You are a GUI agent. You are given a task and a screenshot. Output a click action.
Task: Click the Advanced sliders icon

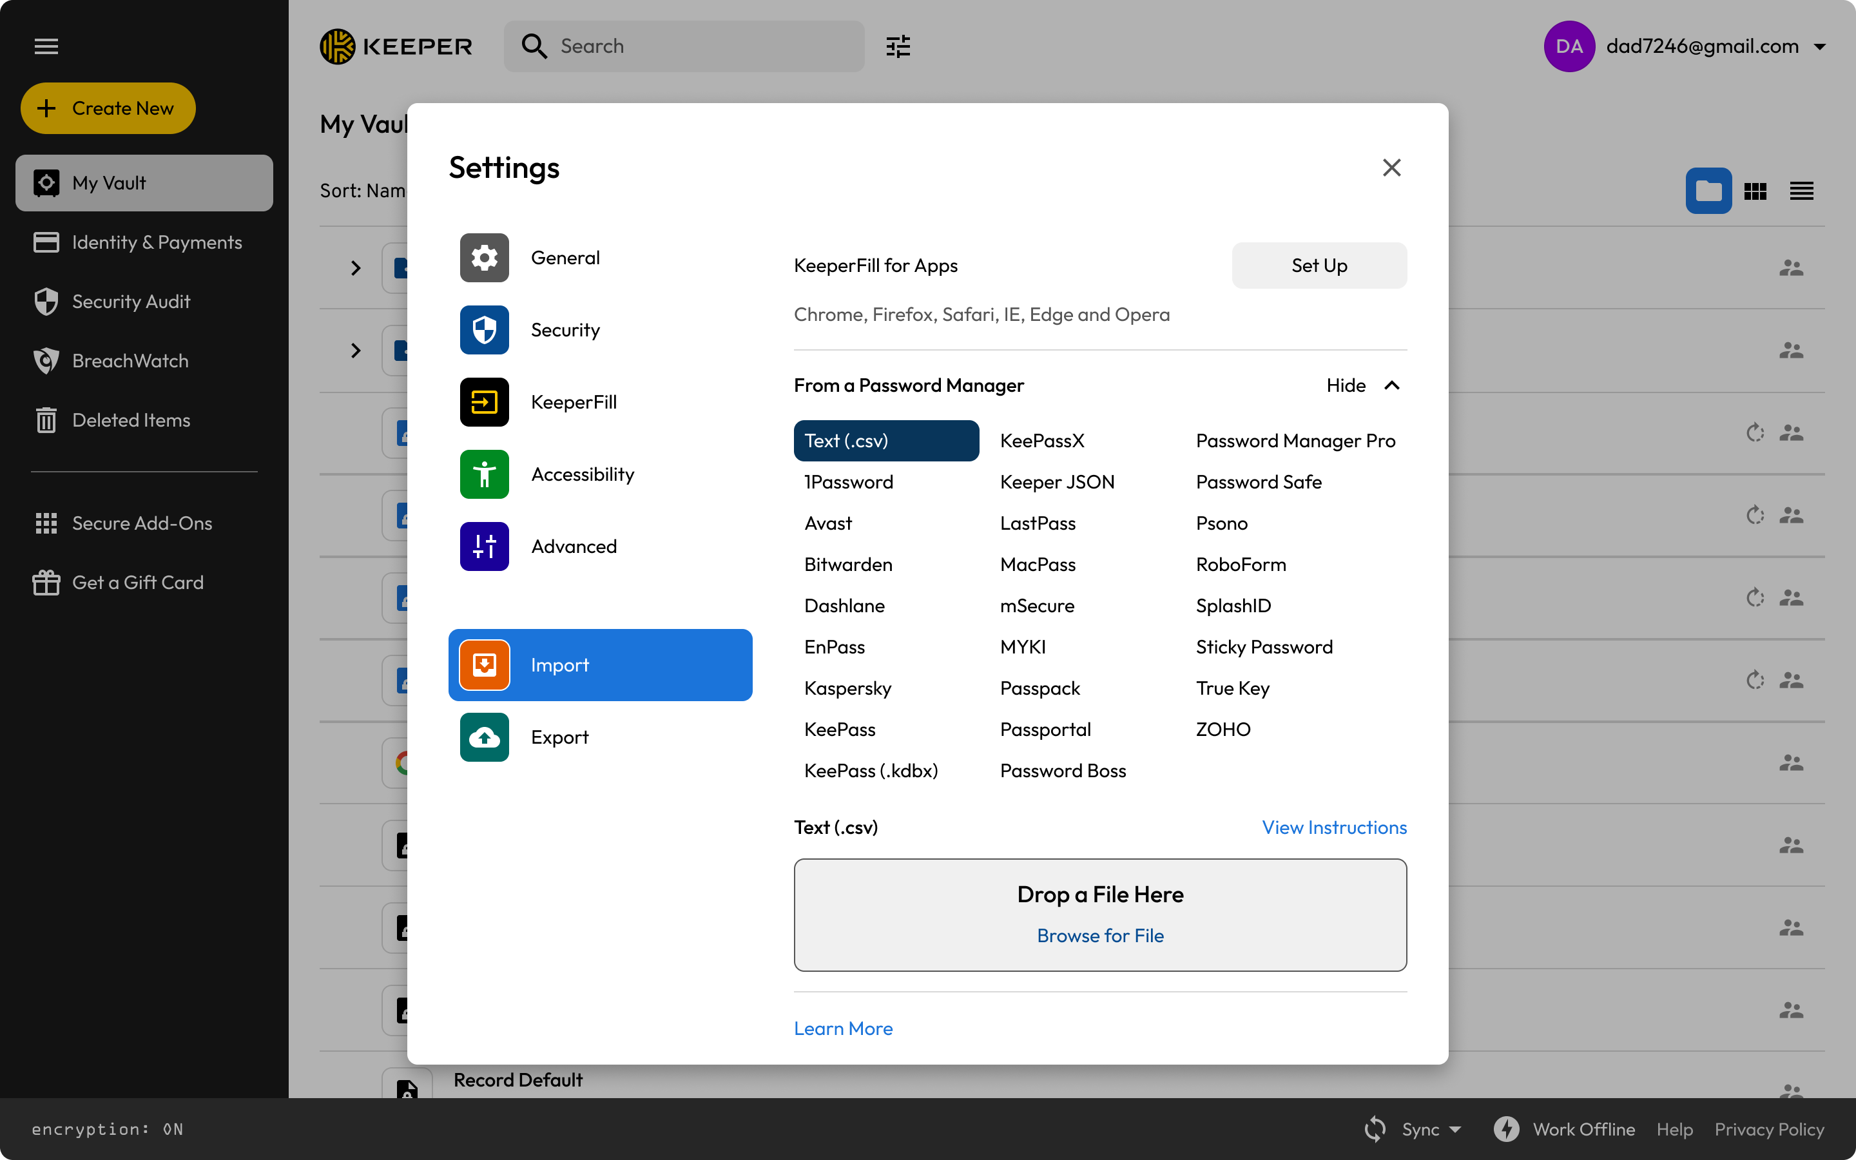coord(484,546)
